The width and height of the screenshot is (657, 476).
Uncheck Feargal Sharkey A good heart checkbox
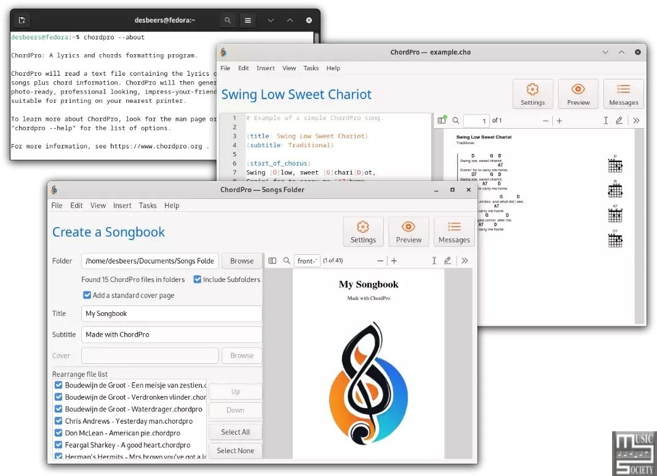pyautogui.click(x=58, y=445)
